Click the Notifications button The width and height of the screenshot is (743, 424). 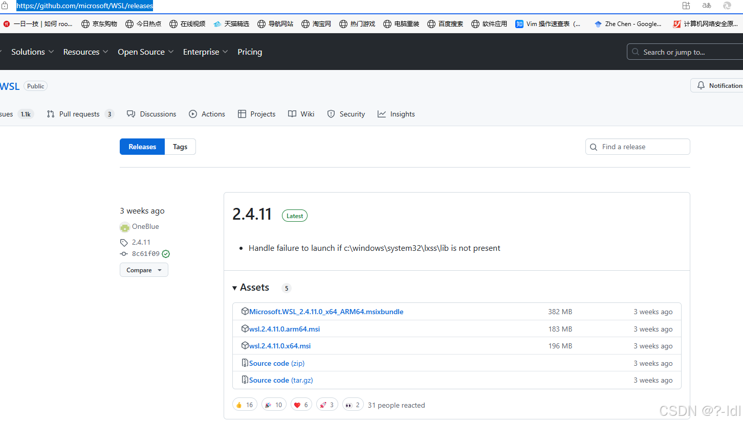(717, 85)
